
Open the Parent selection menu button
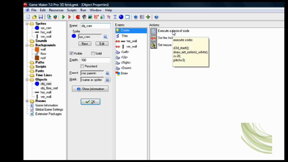tap(107, 73)
